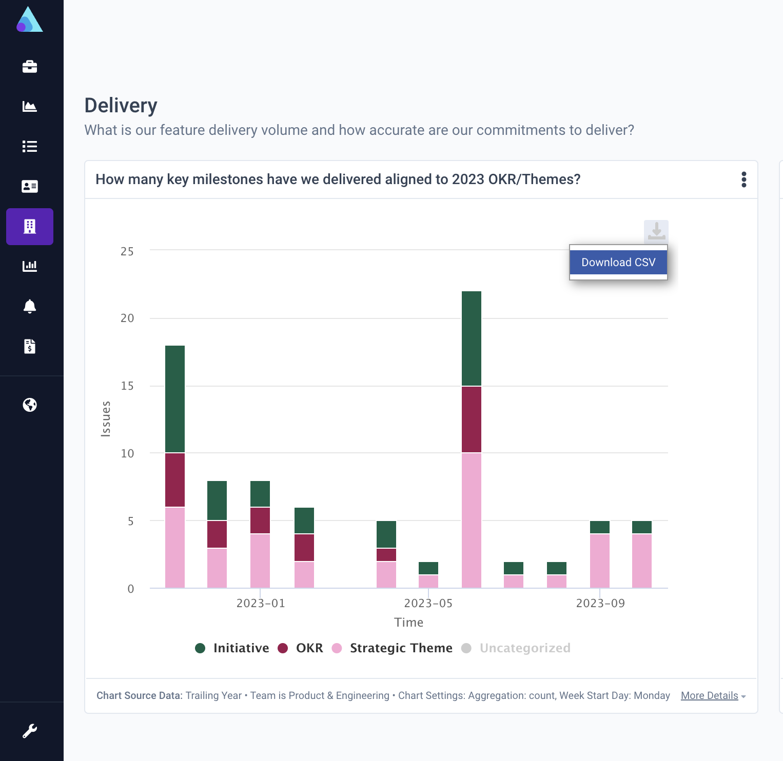
Task: Click the bar chart sidebar icon
Action: [30, 266]
